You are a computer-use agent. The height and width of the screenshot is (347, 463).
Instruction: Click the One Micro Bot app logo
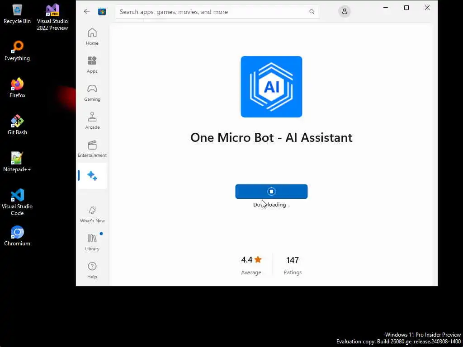(271, 87)
